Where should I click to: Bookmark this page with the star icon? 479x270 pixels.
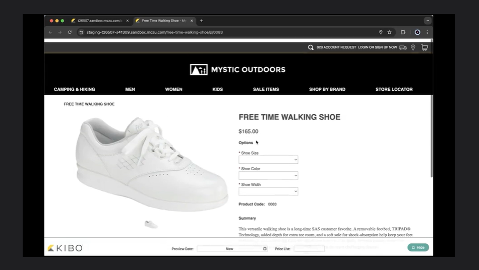pyautogui.click(x=389, y=32)
